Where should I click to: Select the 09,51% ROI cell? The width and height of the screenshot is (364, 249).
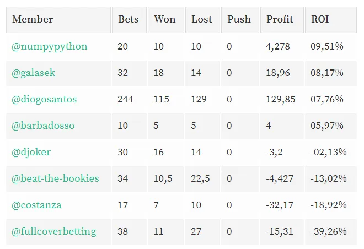pos(331,47)
